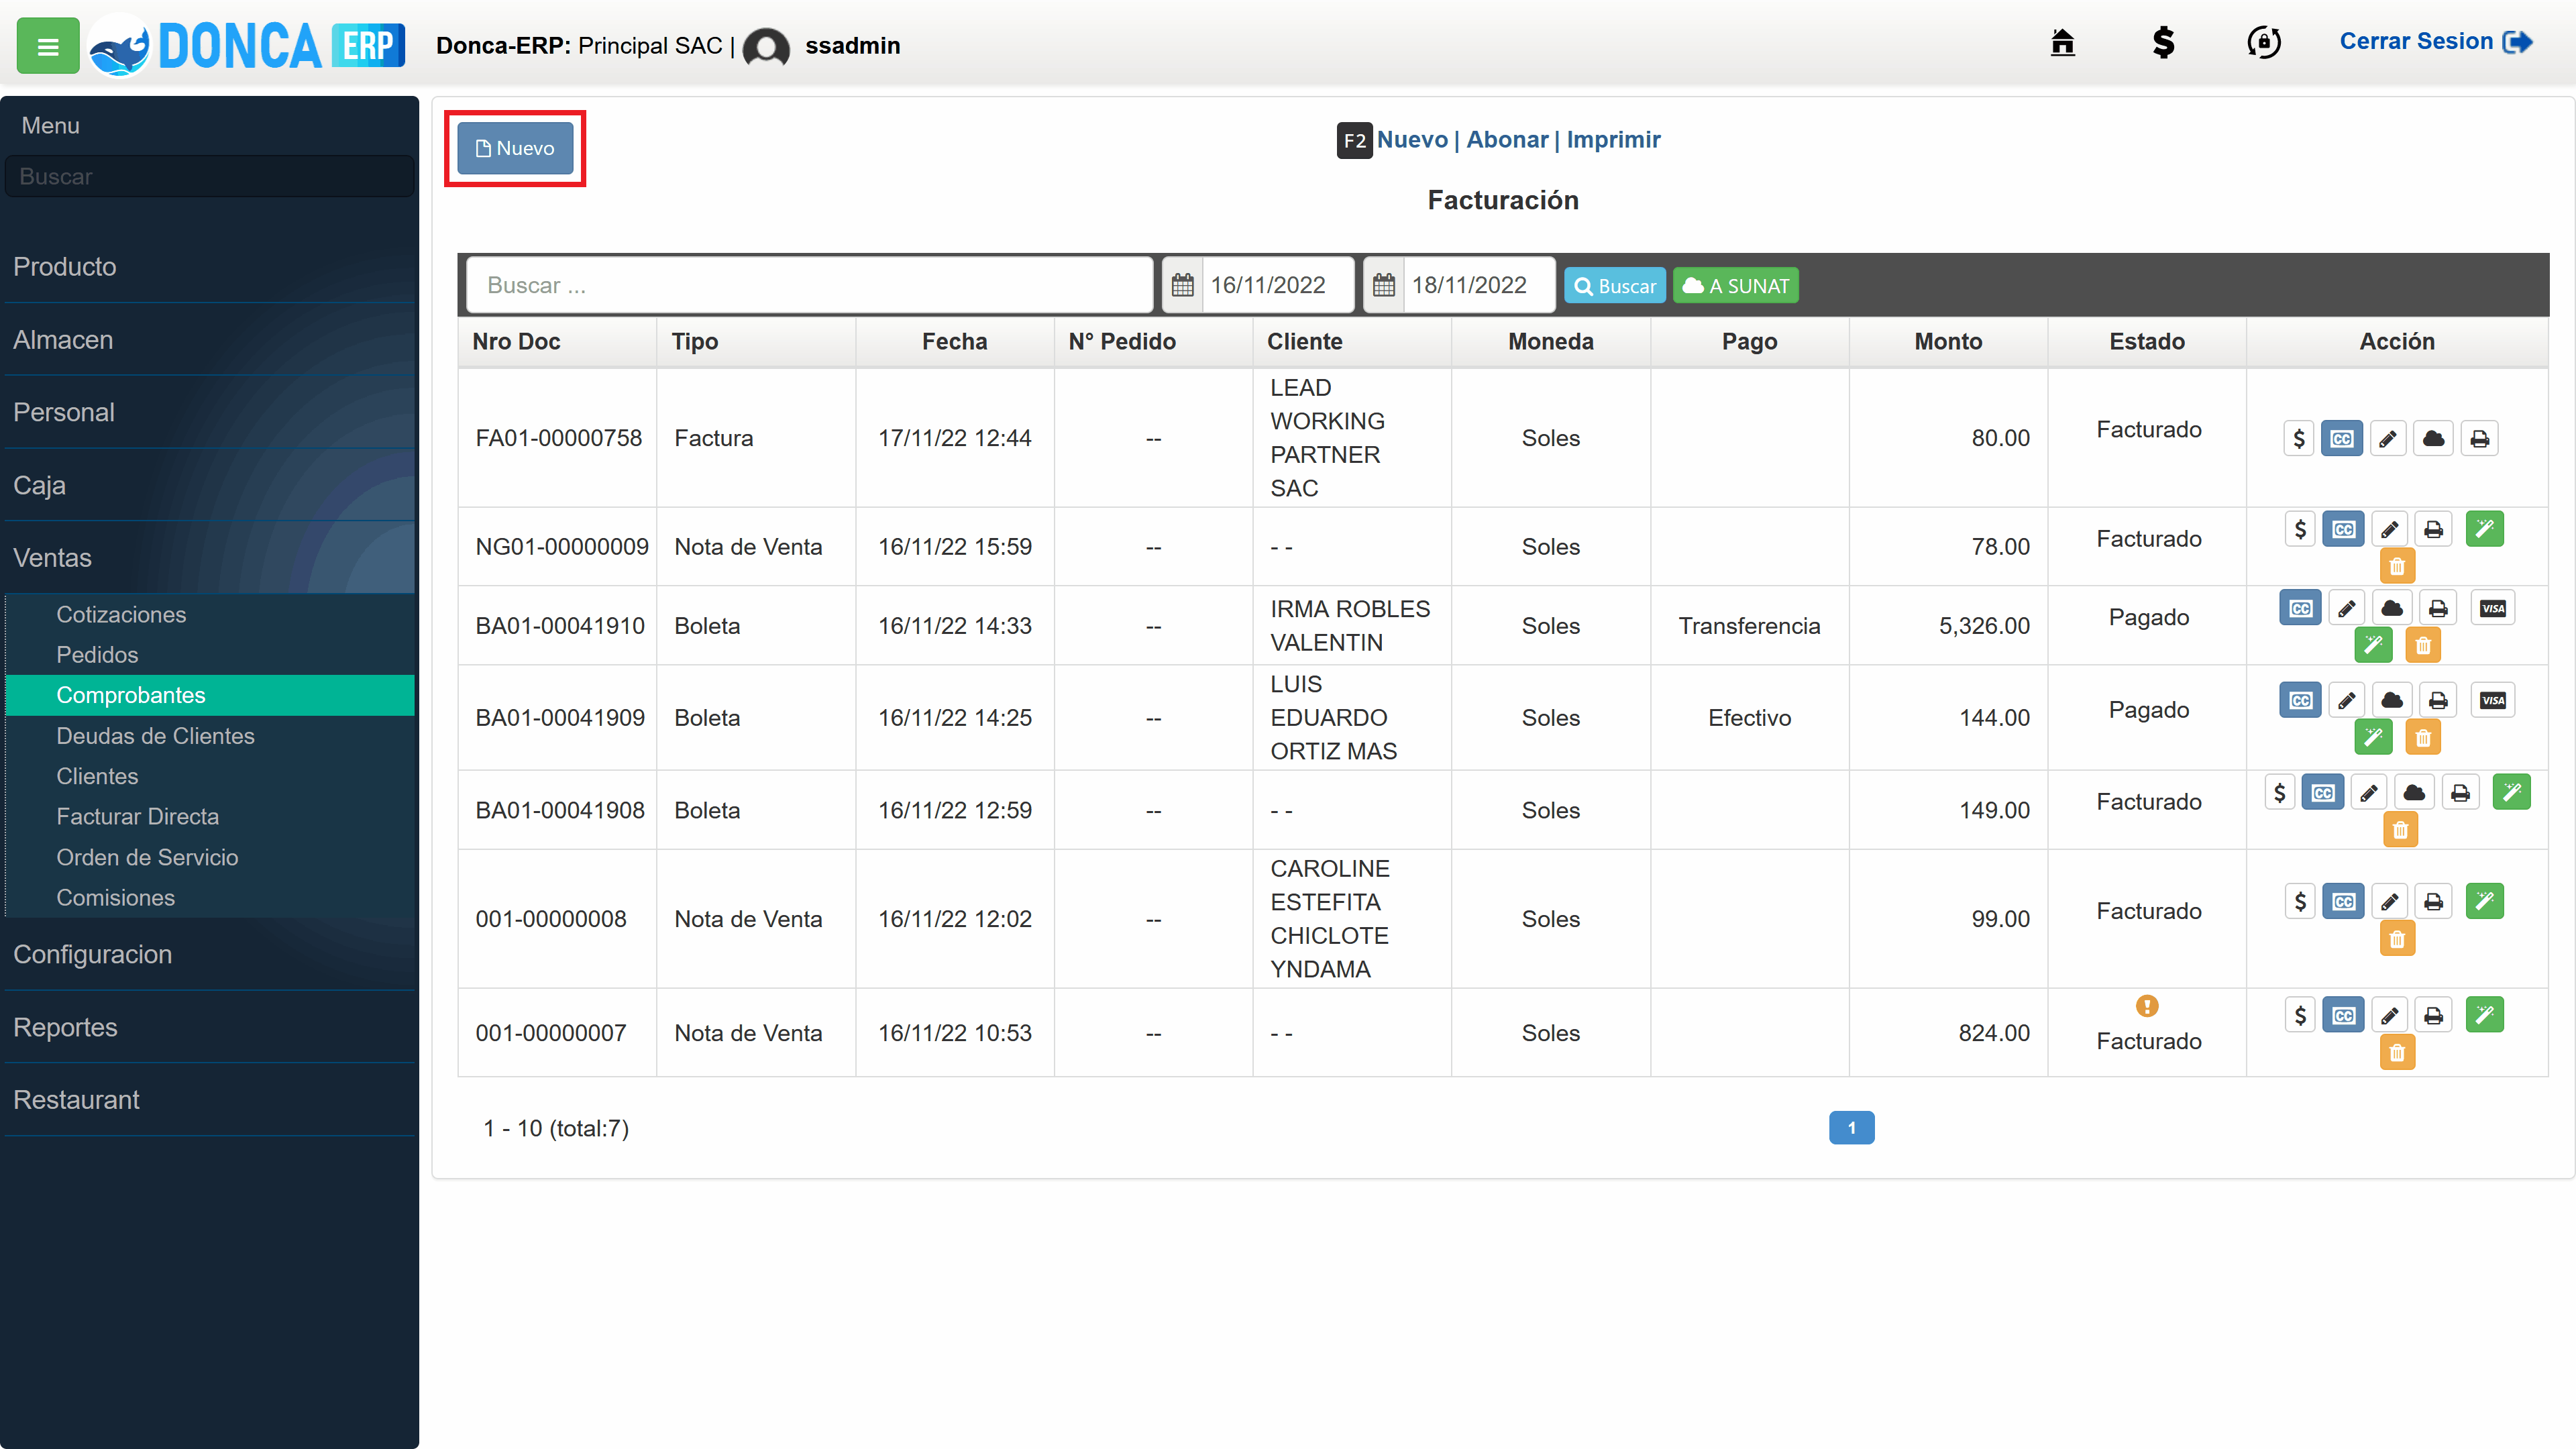Print invoice FA01-00000758
The image size is (2576, 1449).
coord(2480,438)
